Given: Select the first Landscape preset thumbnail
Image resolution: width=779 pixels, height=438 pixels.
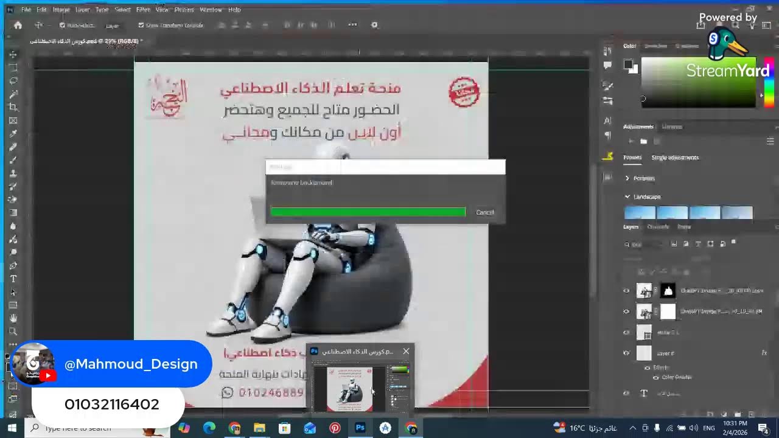Looking at the screenshot, I should tap(640, 213).
